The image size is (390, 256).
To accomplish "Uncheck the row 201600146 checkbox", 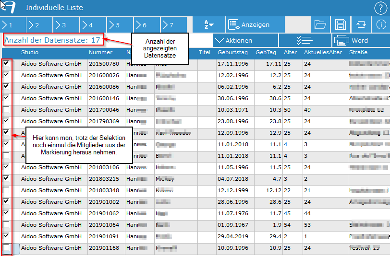I will tap(6, 98).
